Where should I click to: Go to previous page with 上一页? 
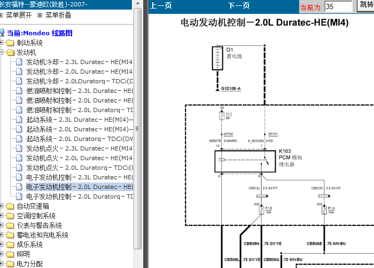pos(161,5)
